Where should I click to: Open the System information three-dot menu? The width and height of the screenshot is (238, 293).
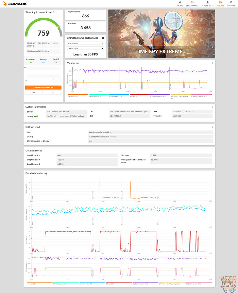click(x=213, y=107)
